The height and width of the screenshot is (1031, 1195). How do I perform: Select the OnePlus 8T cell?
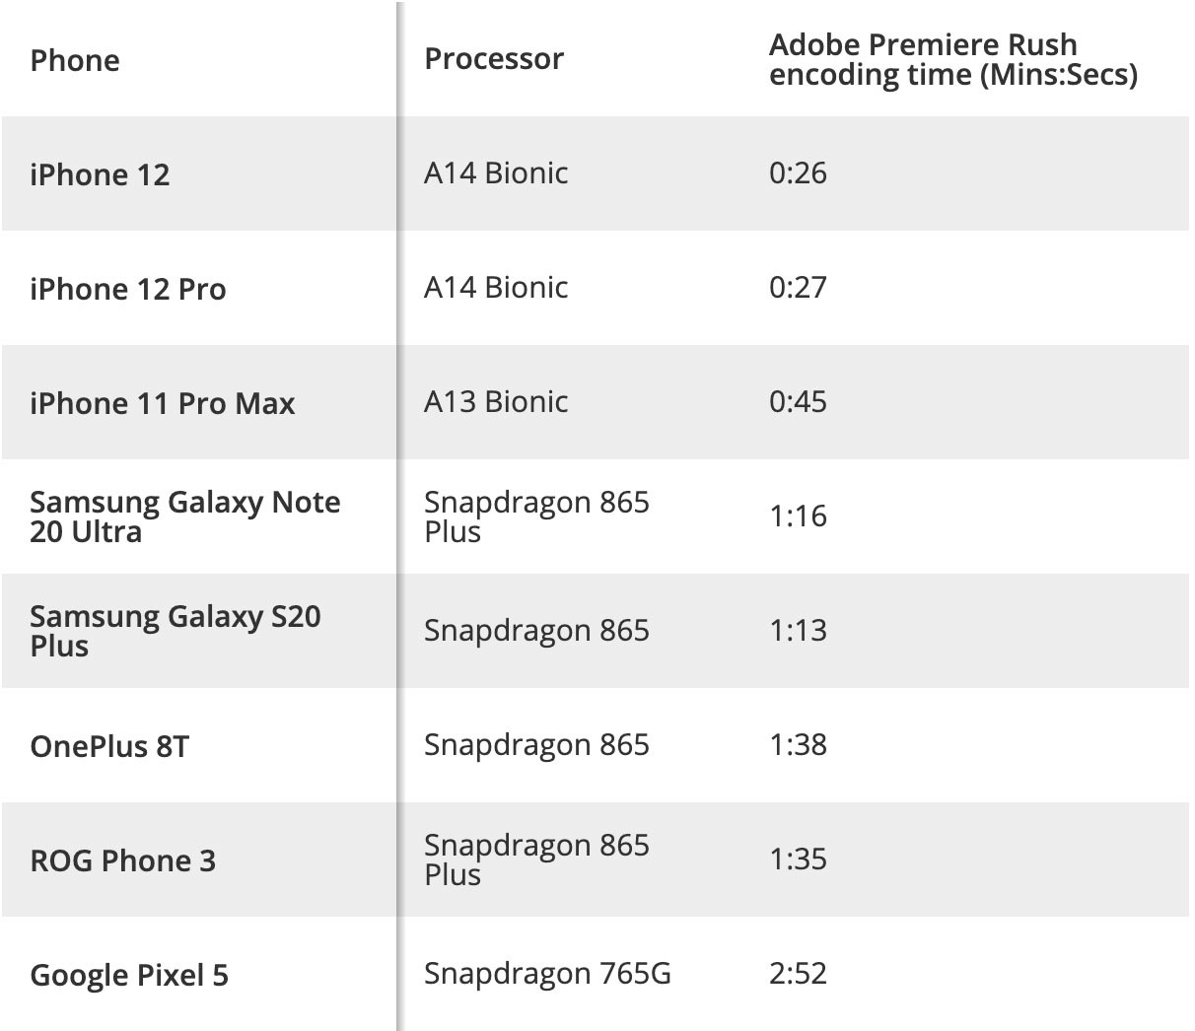(x=108, y=746)
